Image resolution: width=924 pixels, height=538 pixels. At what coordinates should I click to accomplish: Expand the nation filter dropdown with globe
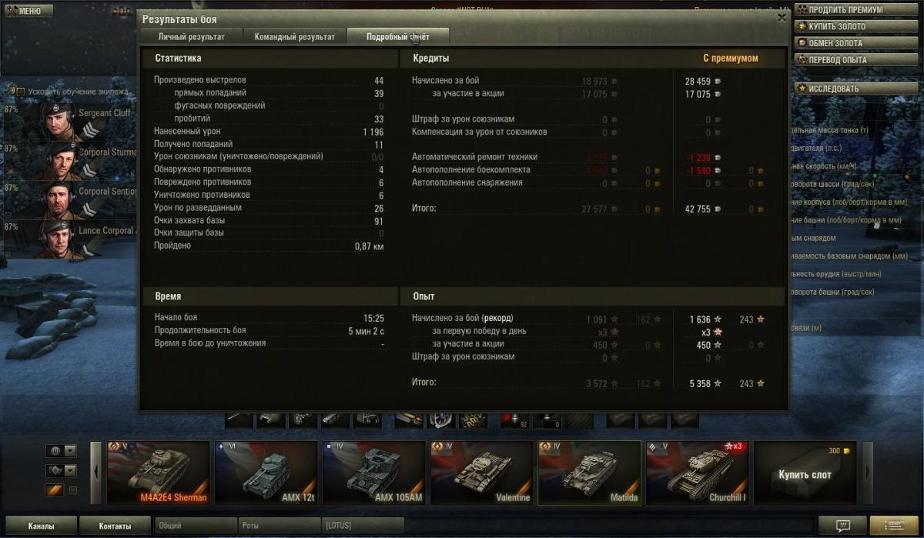click(62, 451)
